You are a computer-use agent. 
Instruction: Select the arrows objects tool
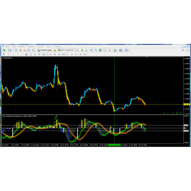point(43,54)
